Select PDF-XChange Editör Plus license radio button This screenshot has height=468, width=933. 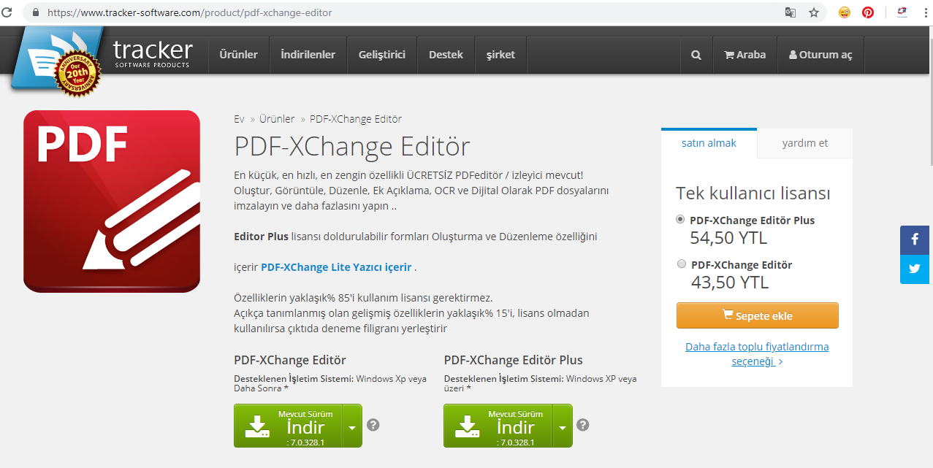click(x=681, y=219)
